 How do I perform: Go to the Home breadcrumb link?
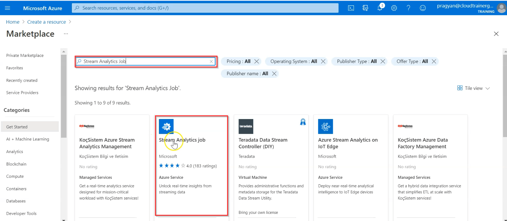[13, 22]
